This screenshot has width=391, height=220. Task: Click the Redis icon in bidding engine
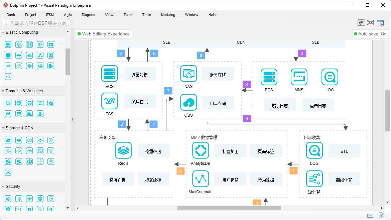[x=123, y=150]
